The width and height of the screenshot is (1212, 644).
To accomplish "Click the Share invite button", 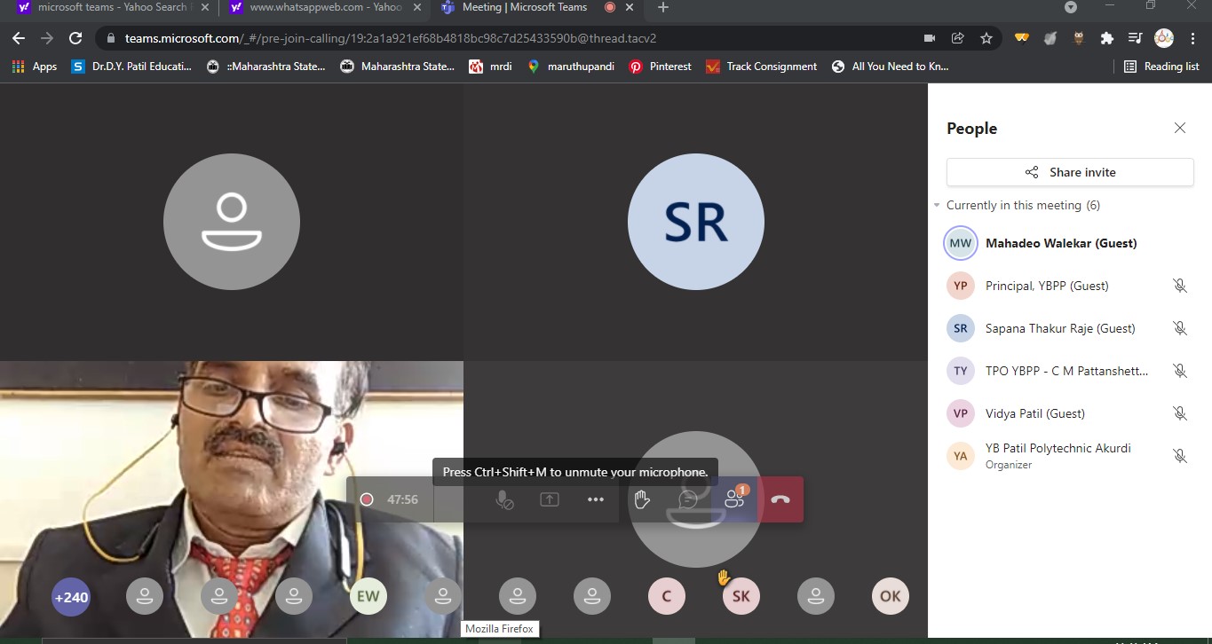I will tap(1070, 172).
